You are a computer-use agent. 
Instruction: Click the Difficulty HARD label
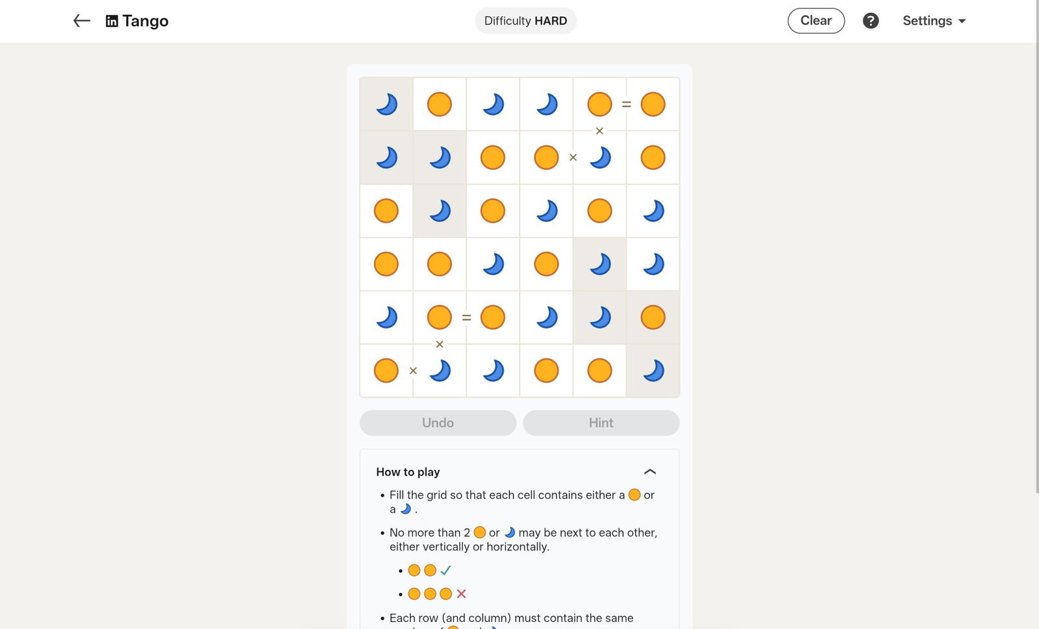point(525,21)
